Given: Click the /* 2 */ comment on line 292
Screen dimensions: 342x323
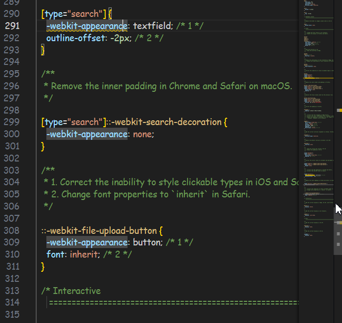Looking at the screenshot, I should coord(149,38).
